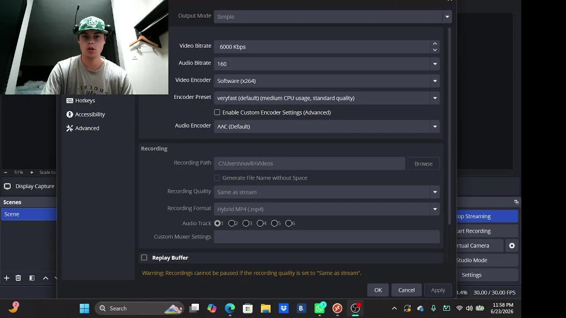Viewport: 566px width, 318px height.
Task: Move the scene up with the arrow icon
Action: pyautogui.click(x=46, y=278)
